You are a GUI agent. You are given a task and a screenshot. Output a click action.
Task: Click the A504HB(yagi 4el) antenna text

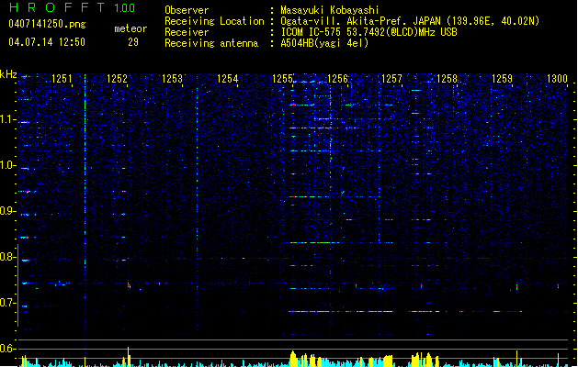[324, 43]
